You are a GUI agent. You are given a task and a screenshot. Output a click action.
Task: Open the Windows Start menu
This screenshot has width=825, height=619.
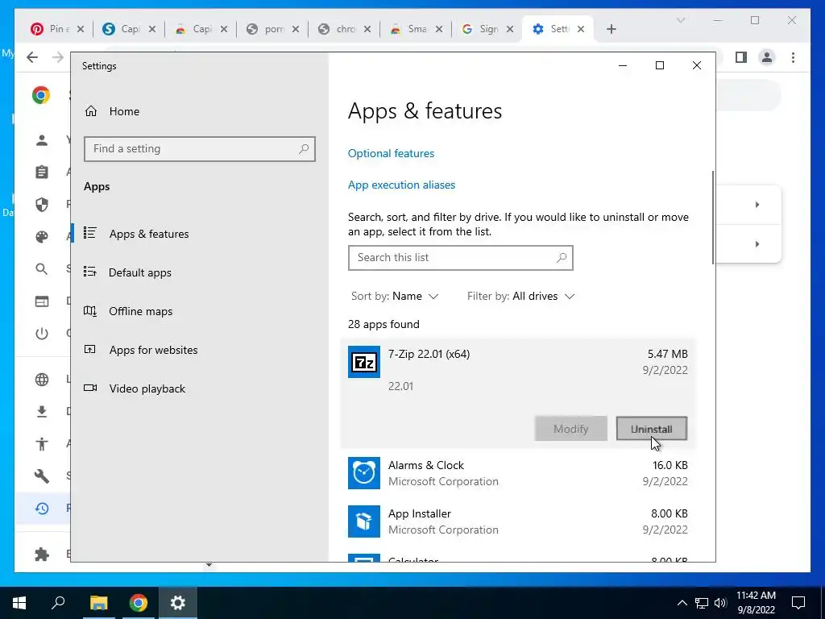point(19,603)
